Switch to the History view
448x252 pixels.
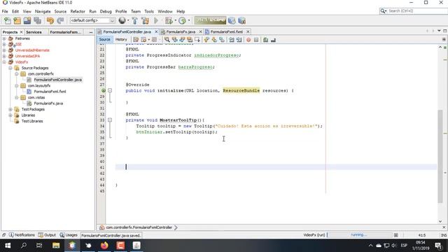tap(121, 39)
